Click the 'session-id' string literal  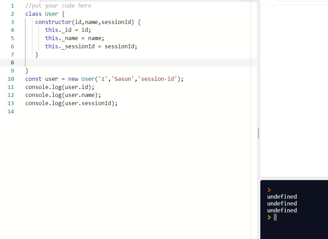coord(158,79)
